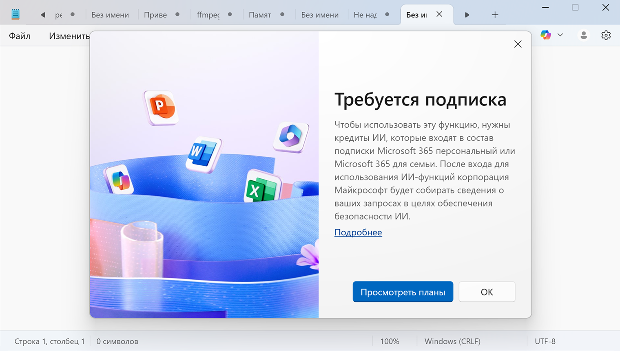Maximize the Notepad window
The height and width of the screenshot is (351, 620).
[575, 7]
